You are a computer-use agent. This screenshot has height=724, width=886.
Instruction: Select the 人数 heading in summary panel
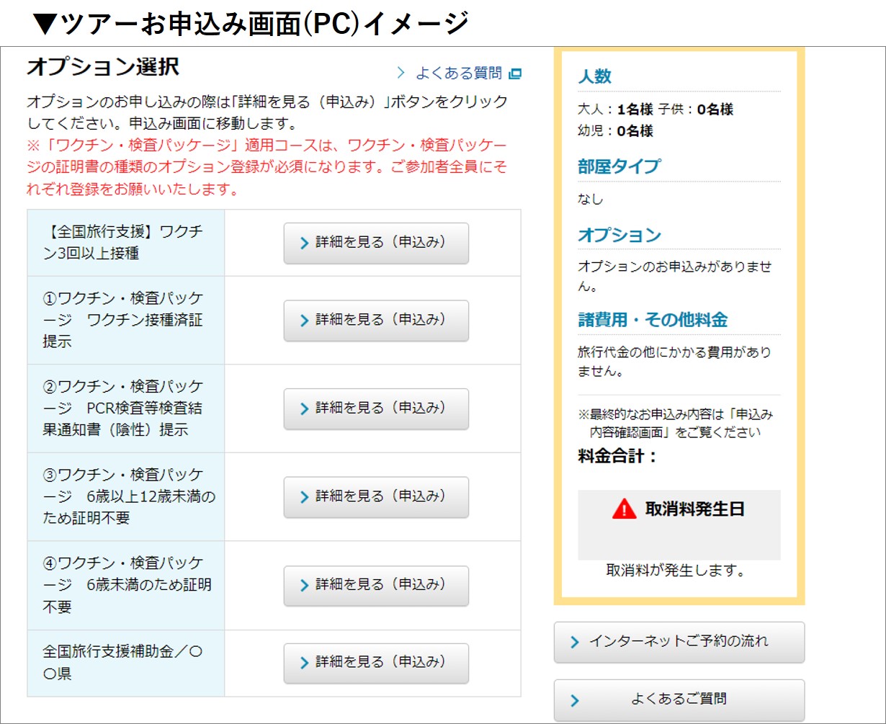[x=594, y=76]
